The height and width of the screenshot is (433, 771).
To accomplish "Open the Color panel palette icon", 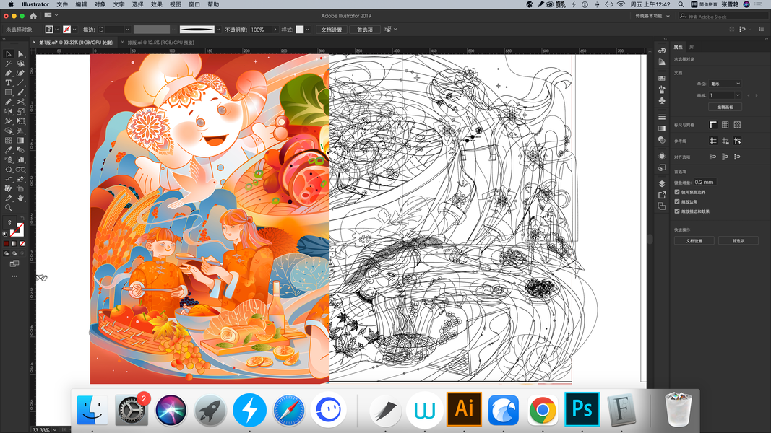I will click(663, 51).
